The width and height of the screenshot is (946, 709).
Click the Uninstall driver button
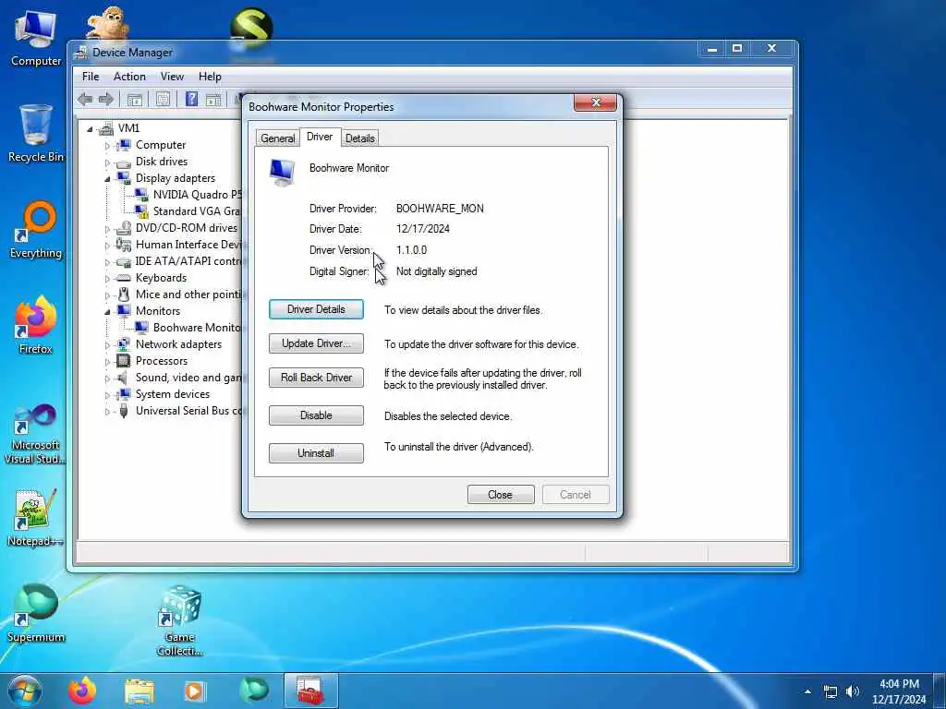coord(316,453)
